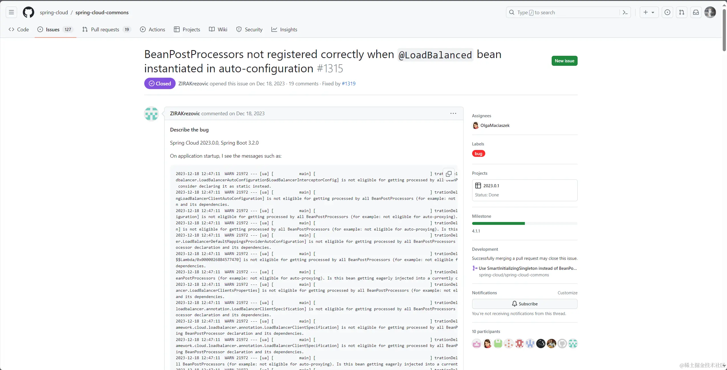Open the command palette icon in search bar
The image size is (727, 370).
coord(626,12)
